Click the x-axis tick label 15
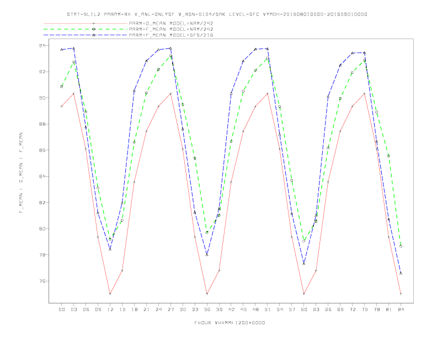 pyautogui.click(x=122, y=309)
